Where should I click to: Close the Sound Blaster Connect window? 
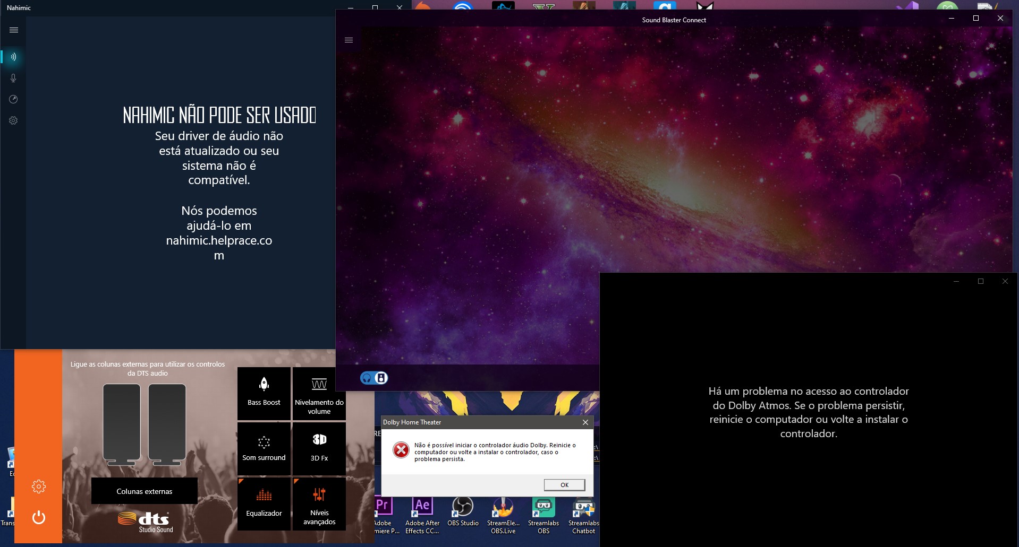click(x=1000, y=18)
